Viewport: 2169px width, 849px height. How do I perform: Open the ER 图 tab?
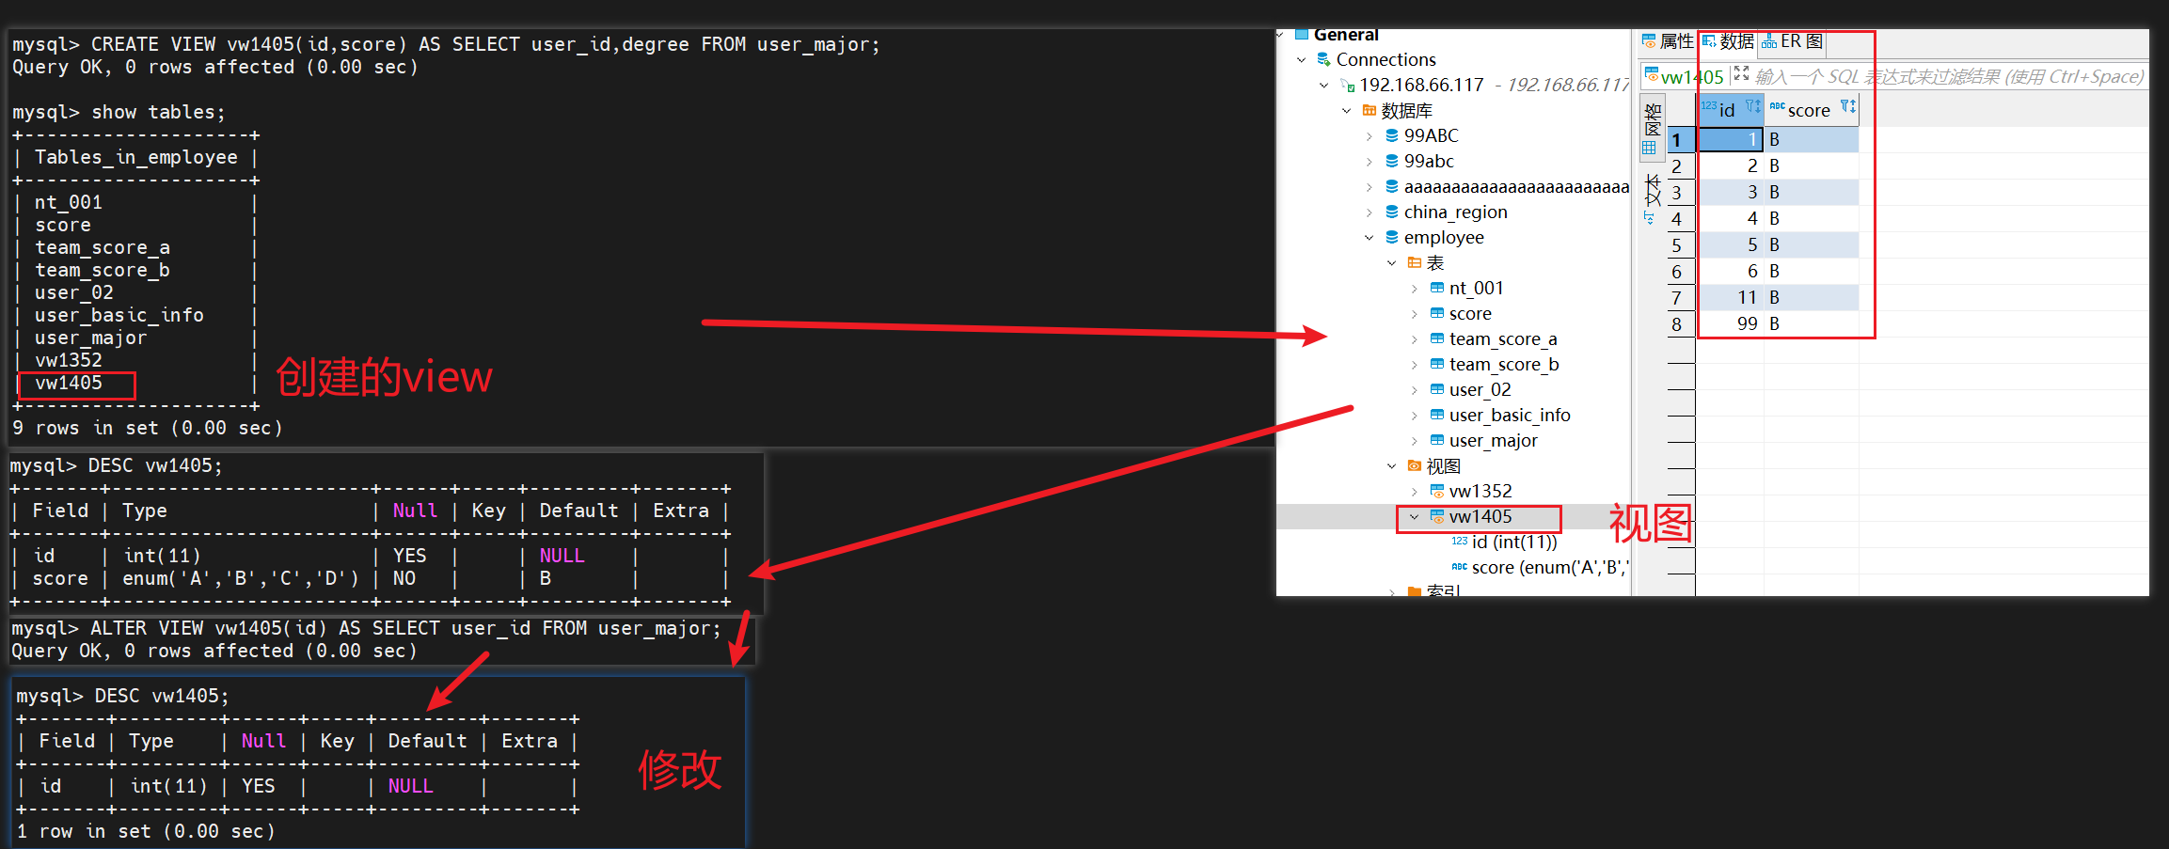pyautogui.click(x=1793, y=41)
